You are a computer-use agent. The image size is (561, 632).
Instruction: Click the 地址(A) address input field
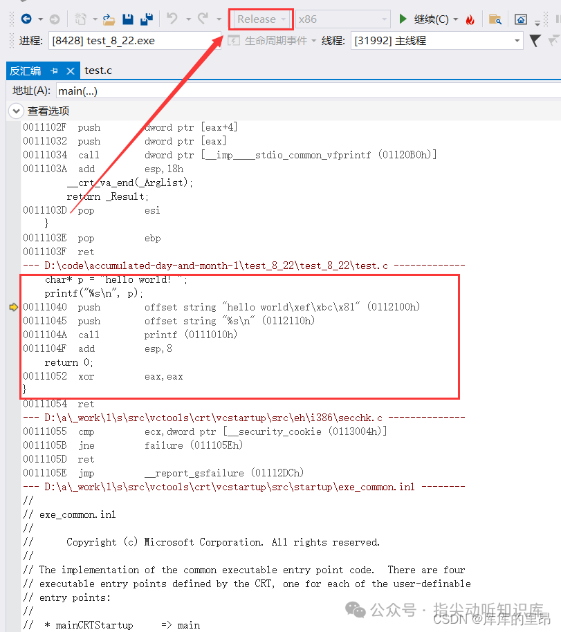point(309,91)
